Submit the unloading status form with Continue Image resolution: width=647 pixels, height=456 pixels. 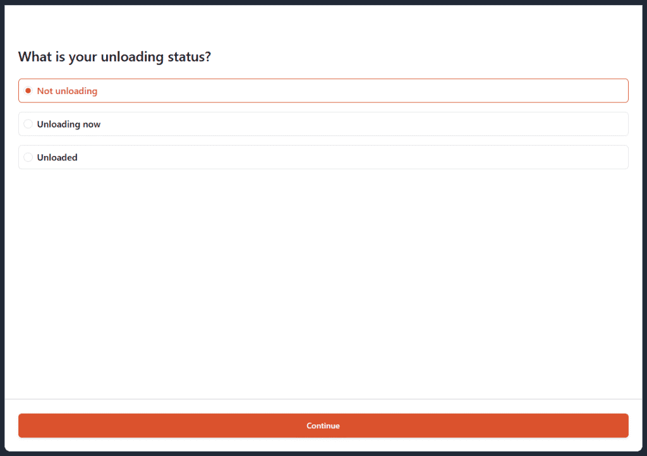(x=323, y=426)
